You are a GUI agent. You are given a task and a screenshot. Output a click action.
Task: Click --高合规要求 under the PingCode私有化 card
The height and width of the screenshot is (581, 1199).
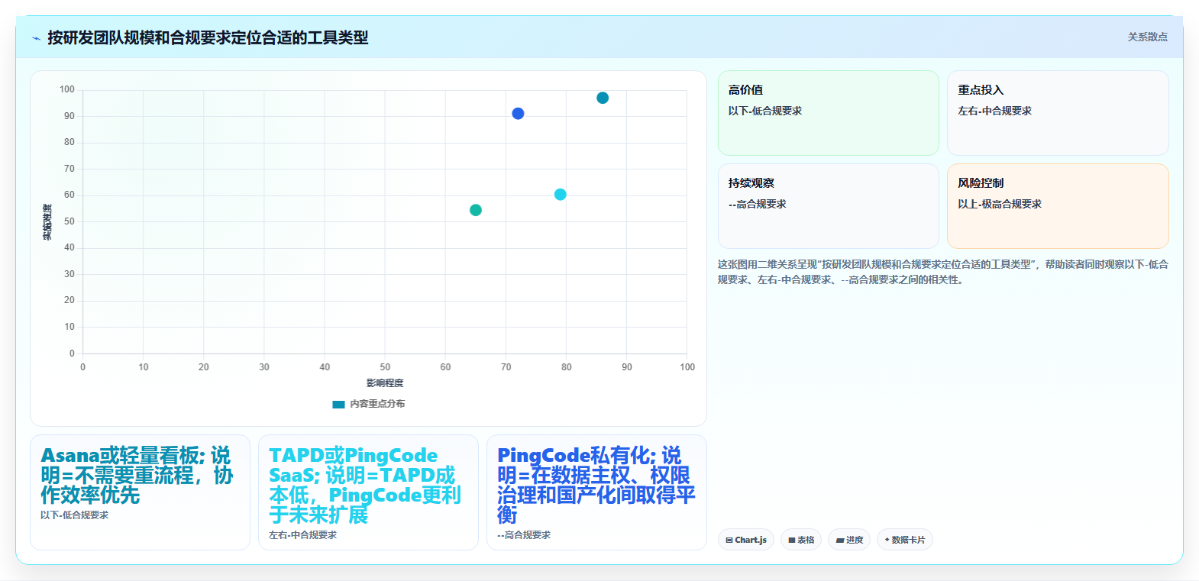[524, 535]
